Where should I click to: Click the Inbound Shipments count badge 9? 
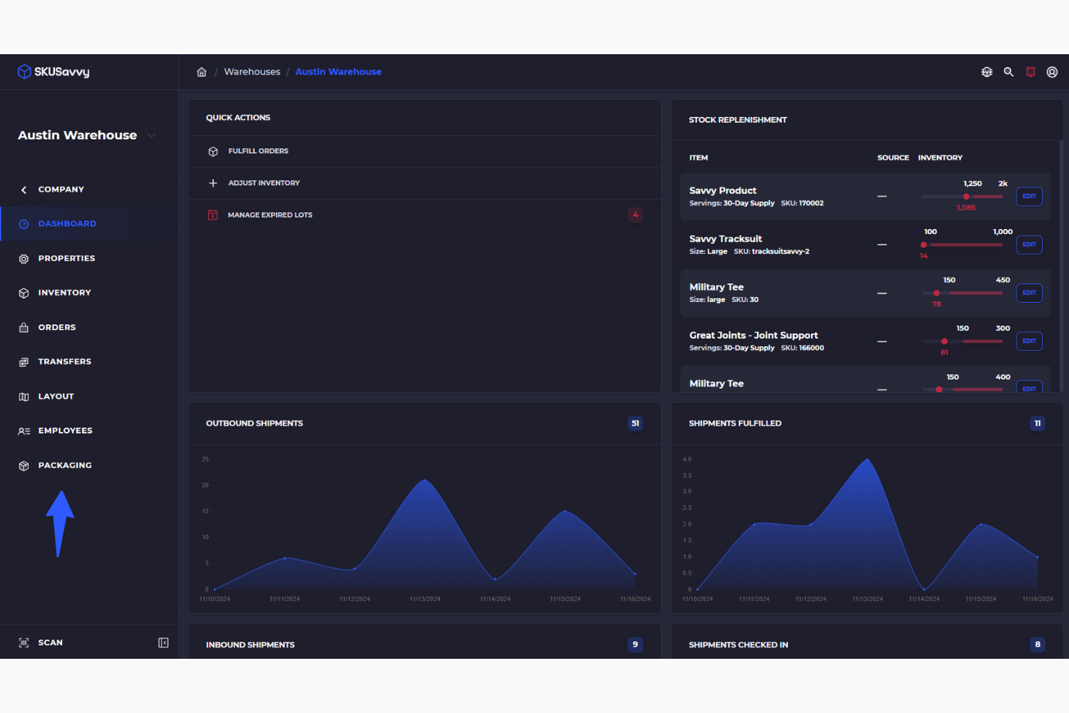point(636,644)
